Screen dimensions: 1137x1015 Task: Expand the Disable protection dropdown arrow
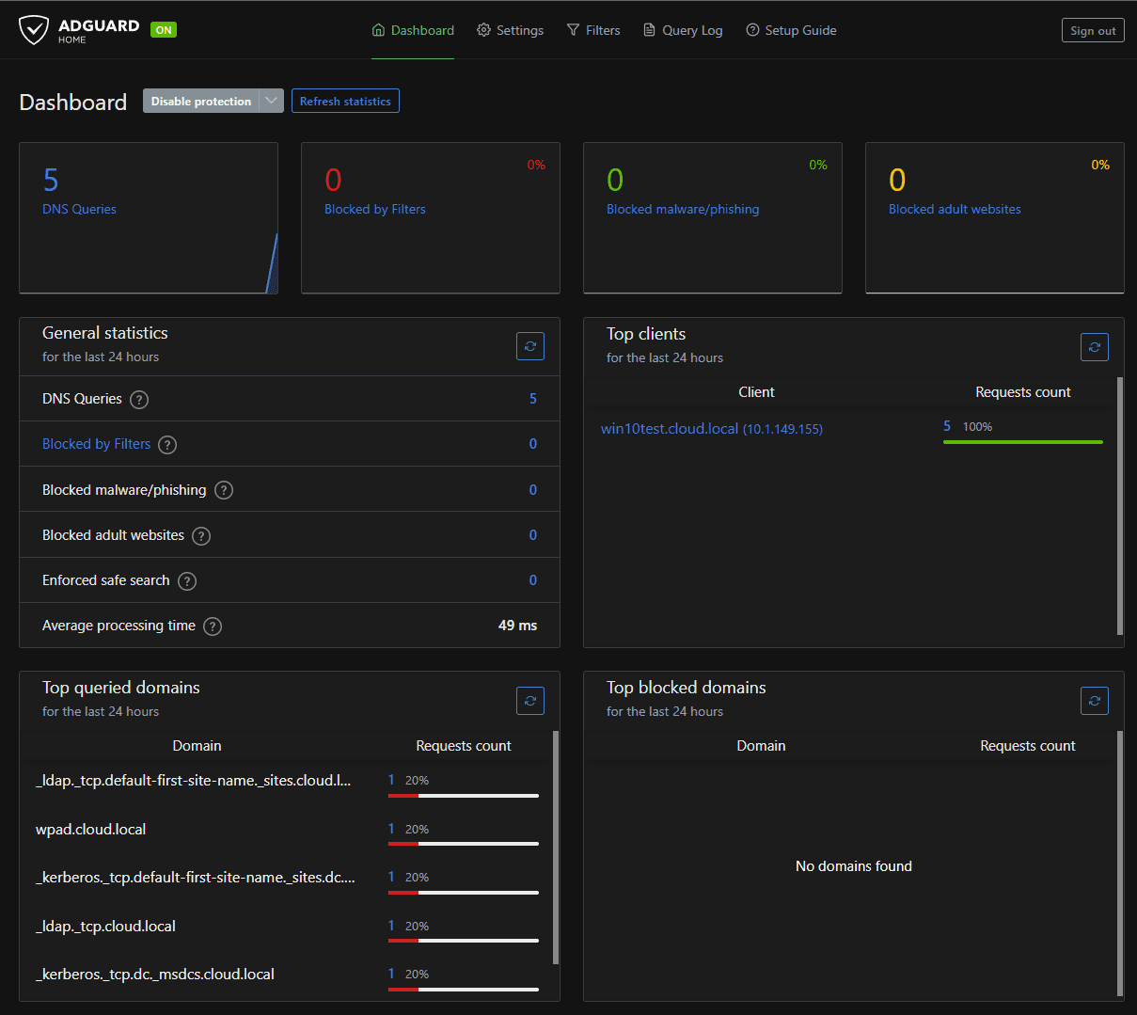point(272,102)
